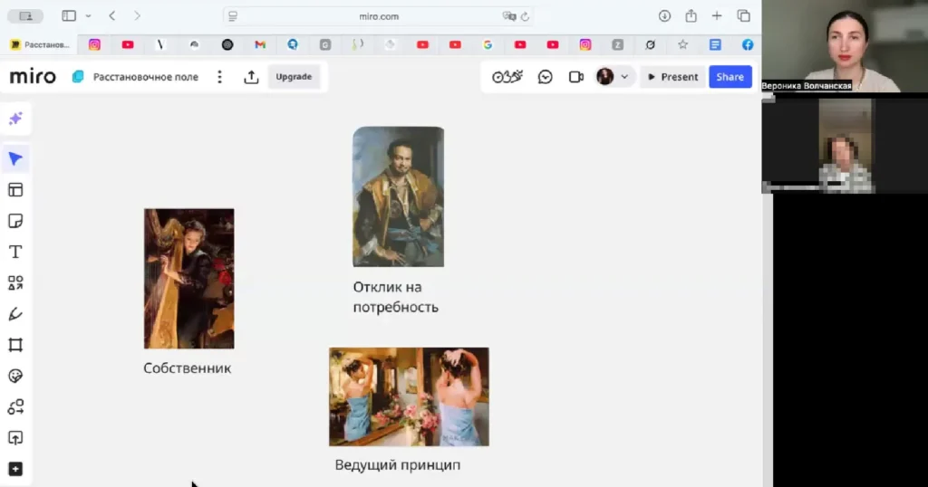928x487 pixels.
Task: Expand the sidebar tab group dropdown
Action: pyautogui.click(x=88, y=16)
